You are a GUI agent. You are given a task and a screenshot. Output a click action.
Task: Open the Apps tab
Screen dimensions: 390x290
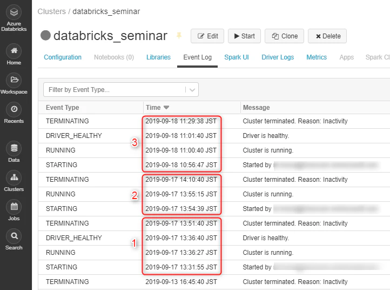pos(346,57)
